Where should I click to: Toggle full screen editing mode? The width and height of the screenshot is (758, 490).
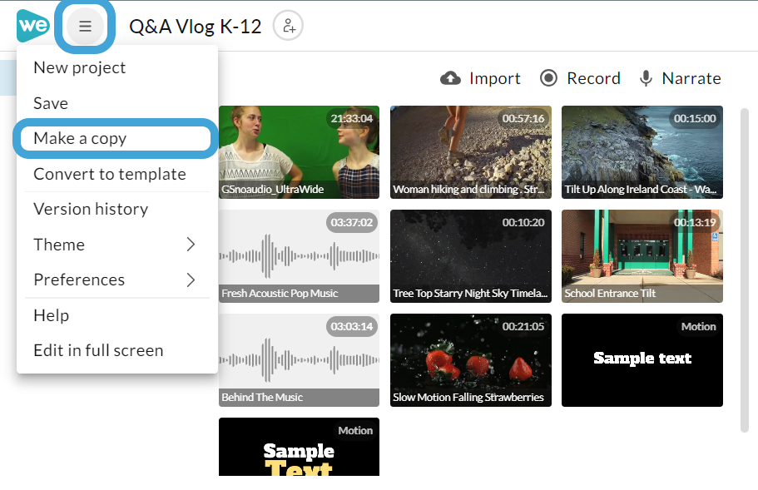[97, 350]
